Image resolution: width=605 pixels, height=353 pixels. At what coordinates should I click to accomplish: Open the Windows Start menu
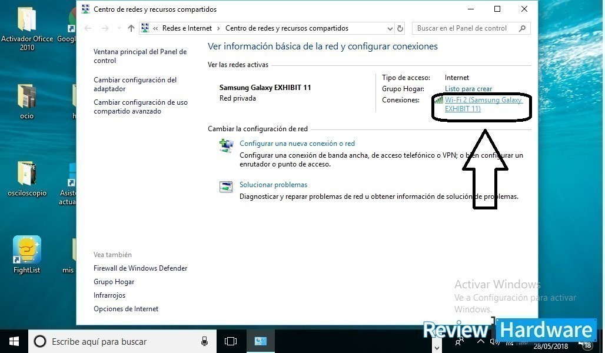14,341
